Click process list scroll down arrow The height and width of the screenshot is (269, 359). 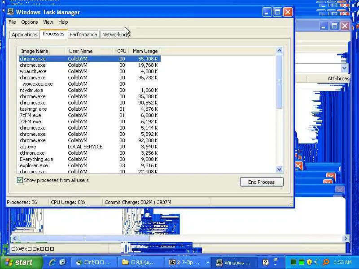pyautogui.click(x=279, y=169)
